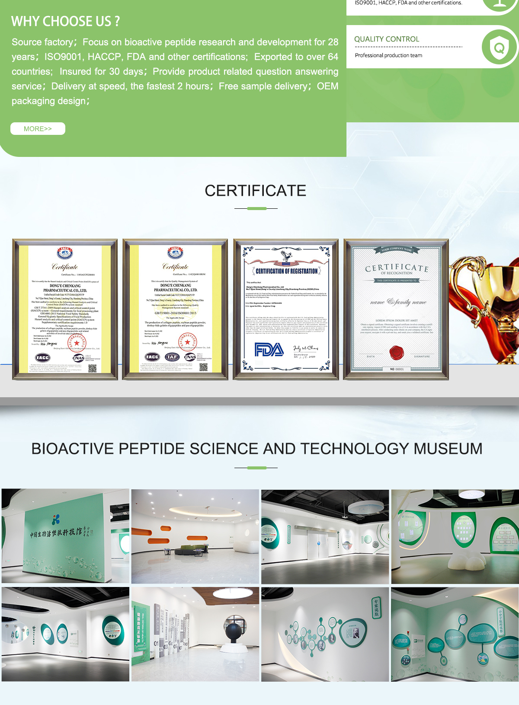519x705 pixels.
Task: Click FDA logo on registration certificate
Action: click(269, 349)
